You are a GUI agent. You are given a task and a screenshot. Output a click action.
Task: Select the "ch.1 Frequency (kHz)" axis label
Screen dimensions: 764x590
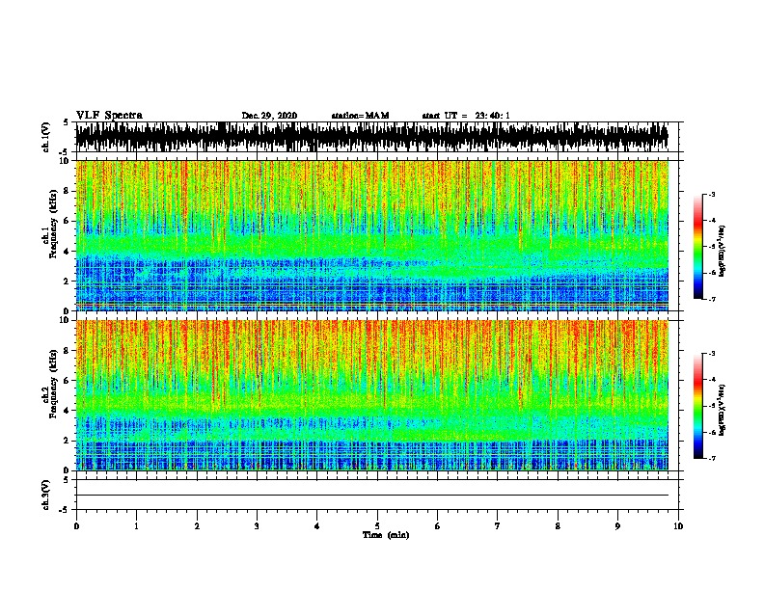[x=49, y=224]
